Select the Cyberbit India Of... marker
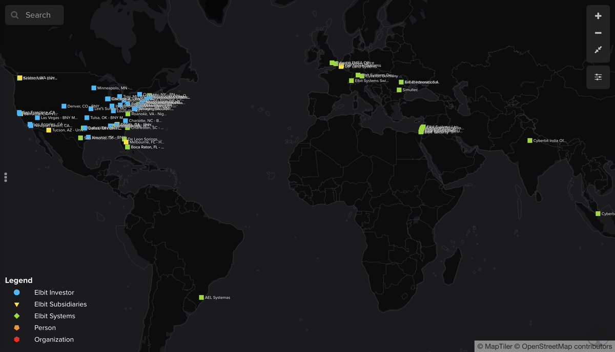 [530, 140]
